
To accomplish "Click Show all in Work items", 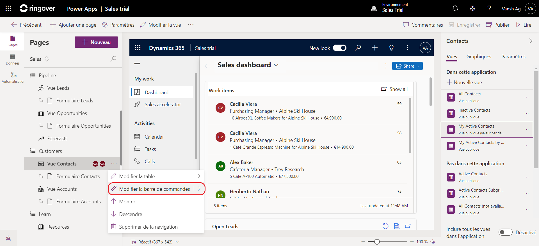I will [x=394, y=89].
